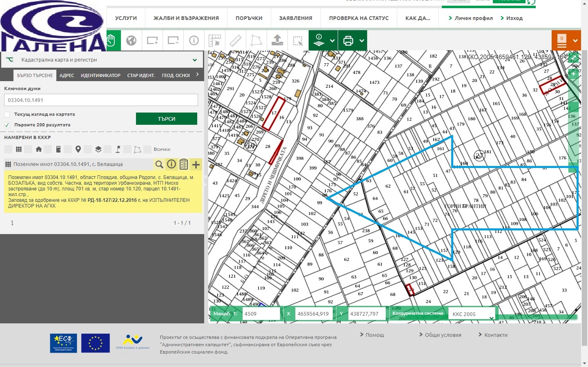Click the magnifier on the found parcel result
The image size is (588, 367).
[x=159, y=164]
